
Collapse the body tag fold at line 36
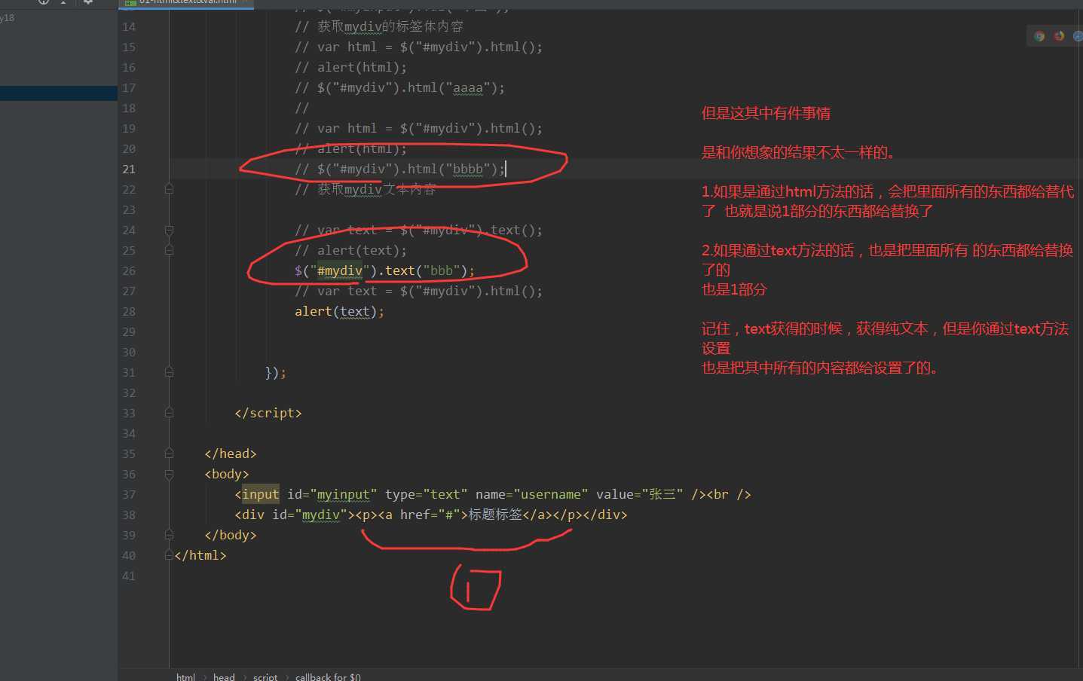[x=169, y=474]
